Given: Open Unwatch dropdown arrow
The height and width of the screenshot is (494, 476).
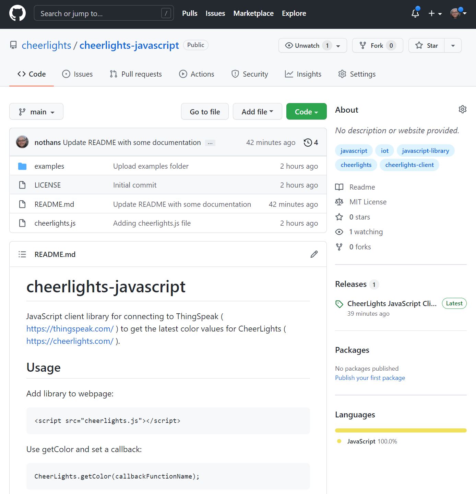Looking at the screenshot, I should click(338, 46).
